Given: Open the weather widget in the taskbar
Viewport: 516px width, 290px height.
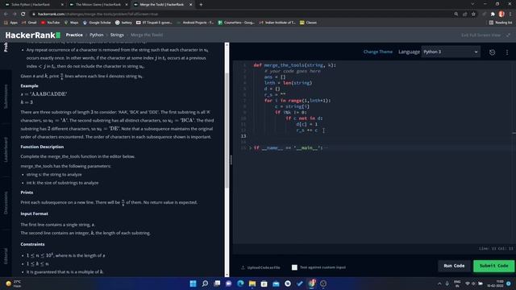Looking at the screenshot, I should [x=14, y=284].
